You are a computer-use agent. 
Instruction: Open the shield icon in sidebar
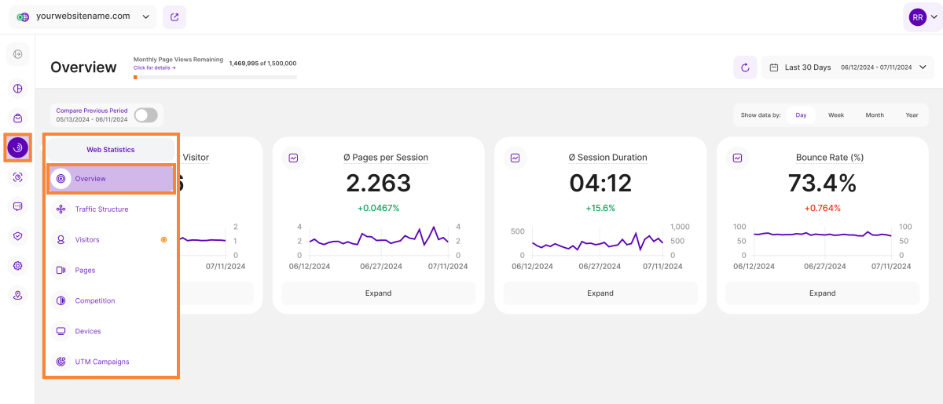(x=17, y=235)
